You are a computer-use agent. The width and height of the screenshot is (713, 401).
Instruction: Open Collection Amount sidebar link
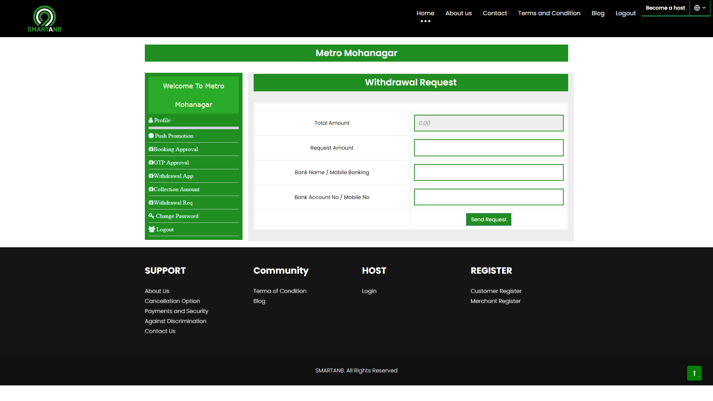coord(176,189)
